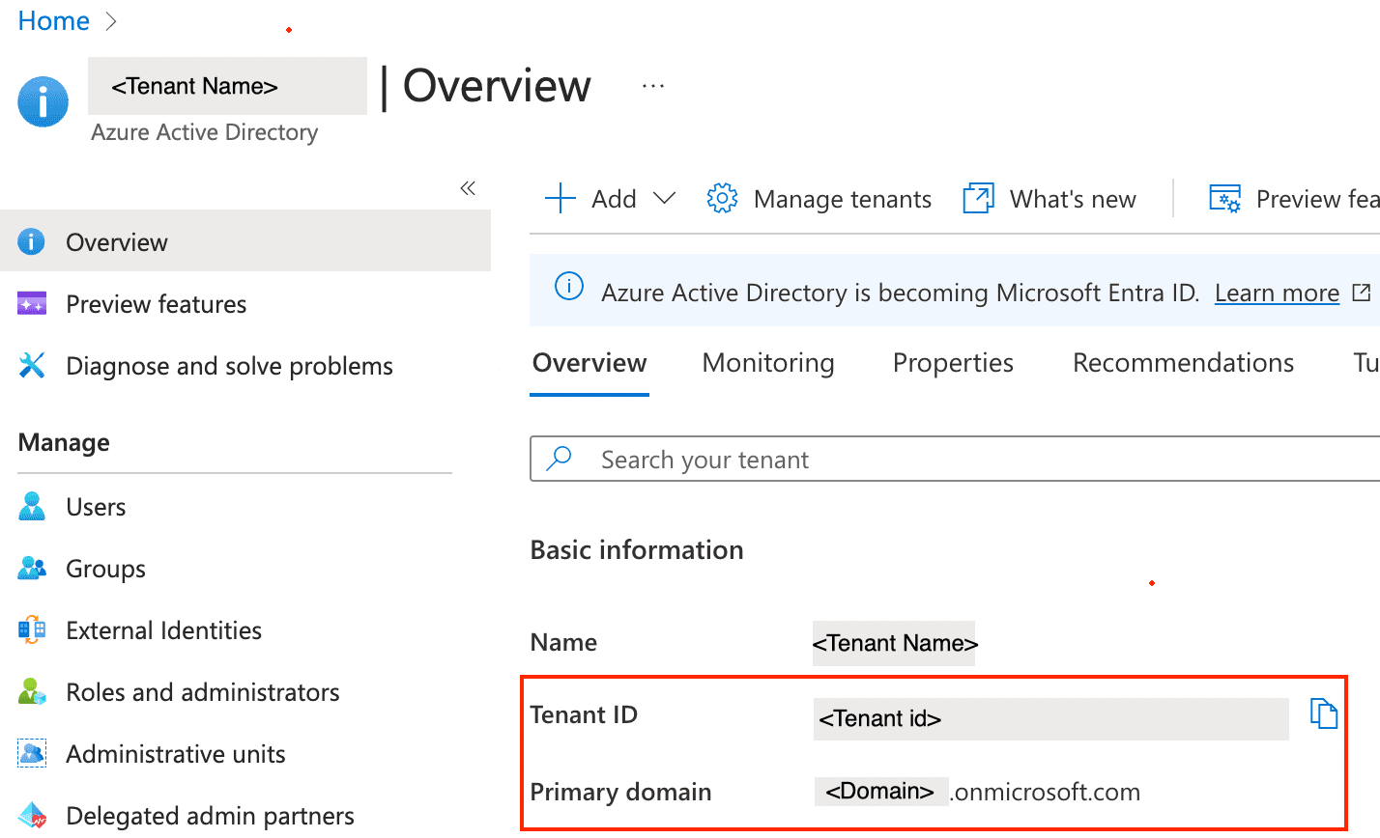Click the What's new external window icon
The image size is (1380, 838).
[x=978, y=199]
